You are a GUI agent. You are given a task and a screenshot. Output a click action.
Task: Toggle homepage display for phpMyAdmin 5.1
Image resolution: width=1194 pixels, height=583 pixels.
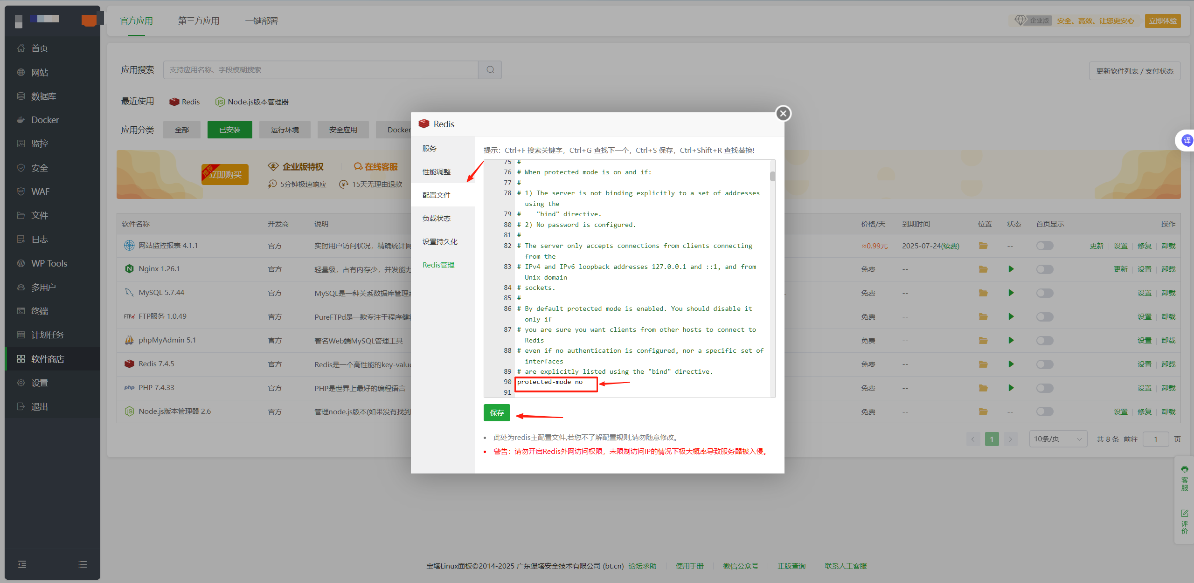point(1045,340)
